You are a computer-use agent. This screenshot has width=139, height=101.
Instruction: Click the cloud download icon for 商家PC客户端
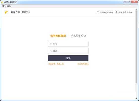98,12
